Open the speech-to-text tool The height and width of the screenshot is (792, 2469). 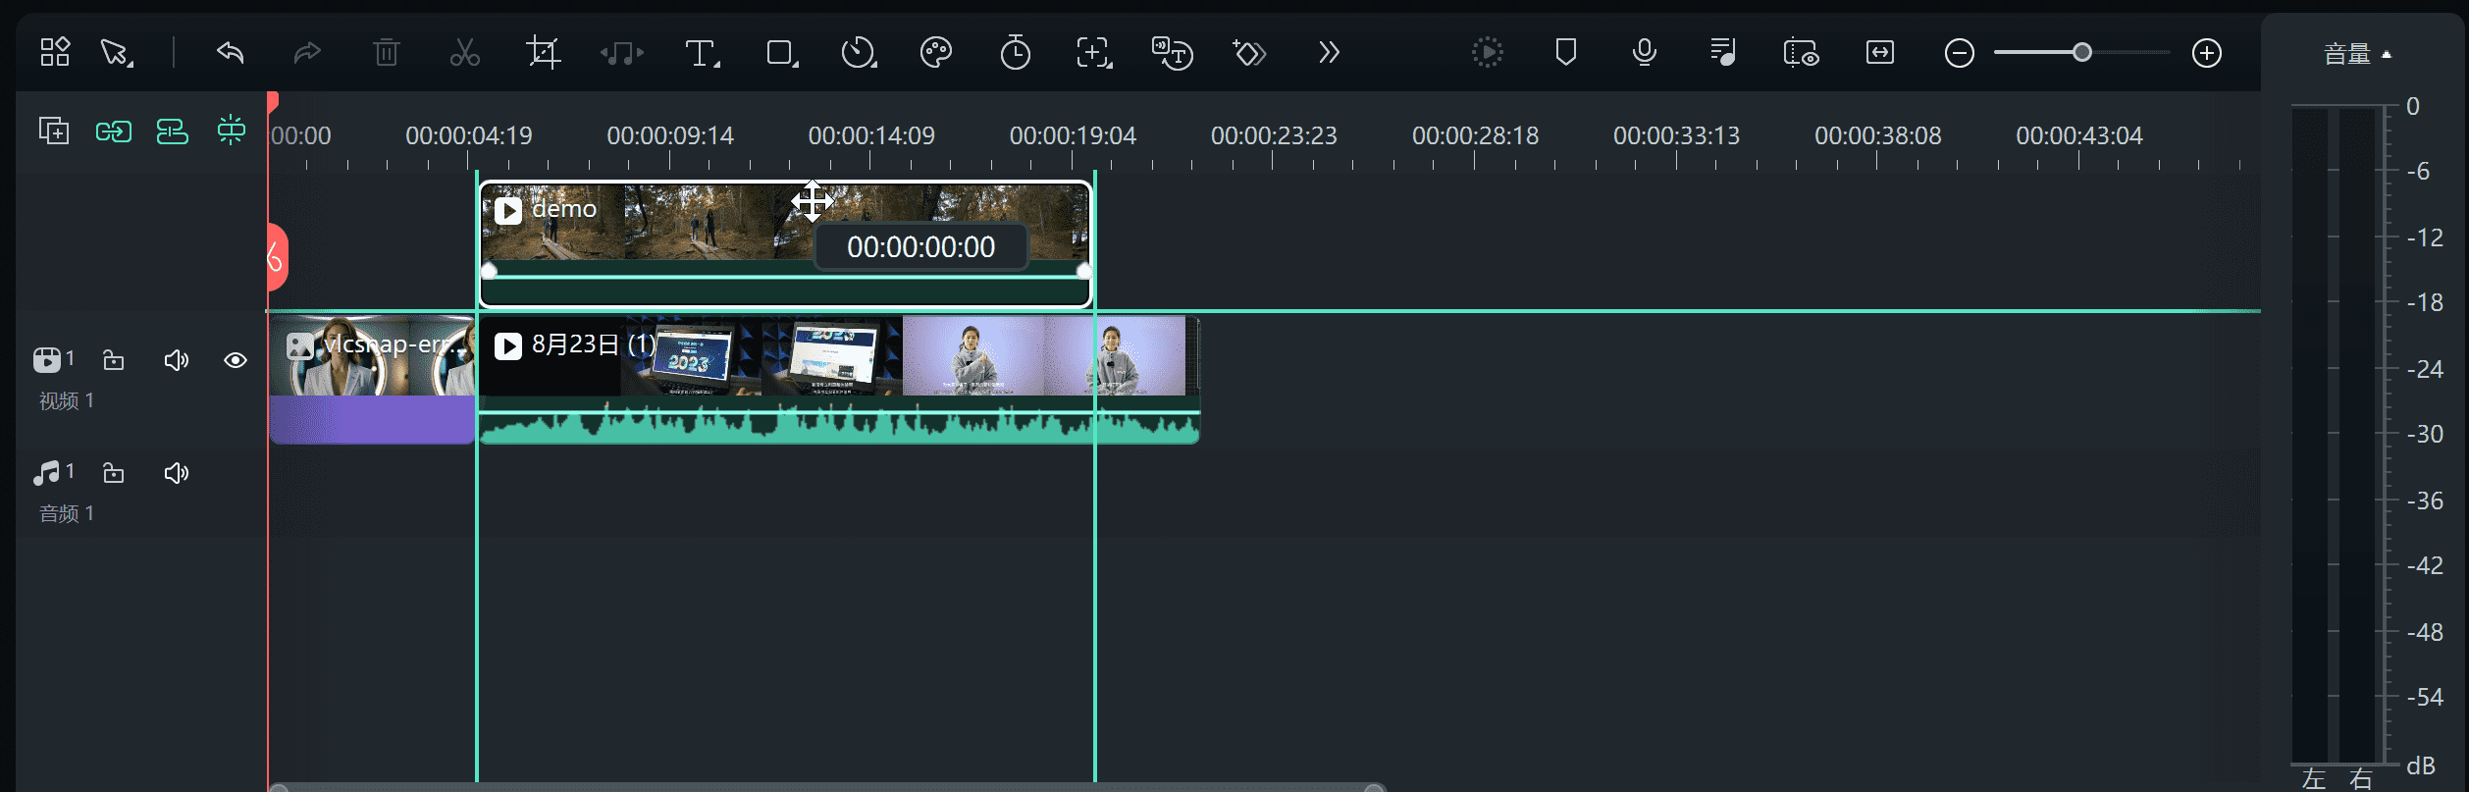pyautogui.click(x=1172, y=53)
